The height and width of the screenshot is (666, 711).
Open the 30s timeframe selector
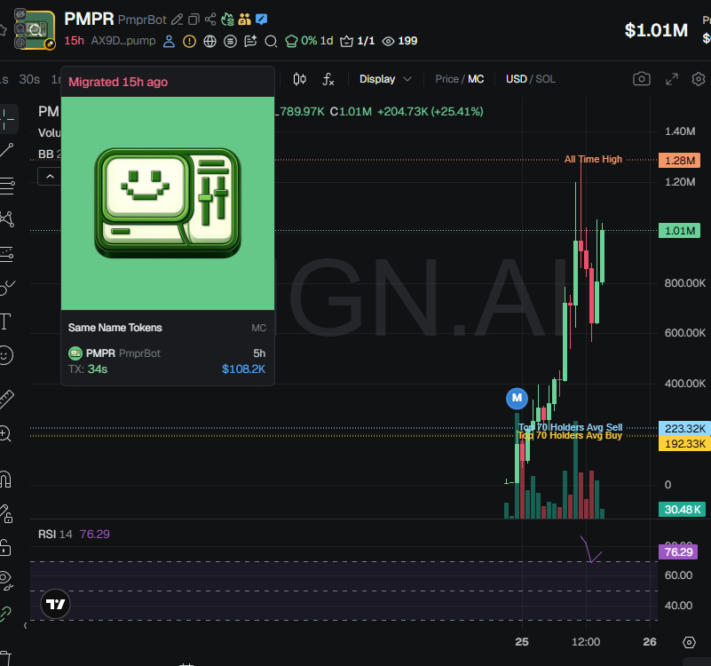point(28,78)
